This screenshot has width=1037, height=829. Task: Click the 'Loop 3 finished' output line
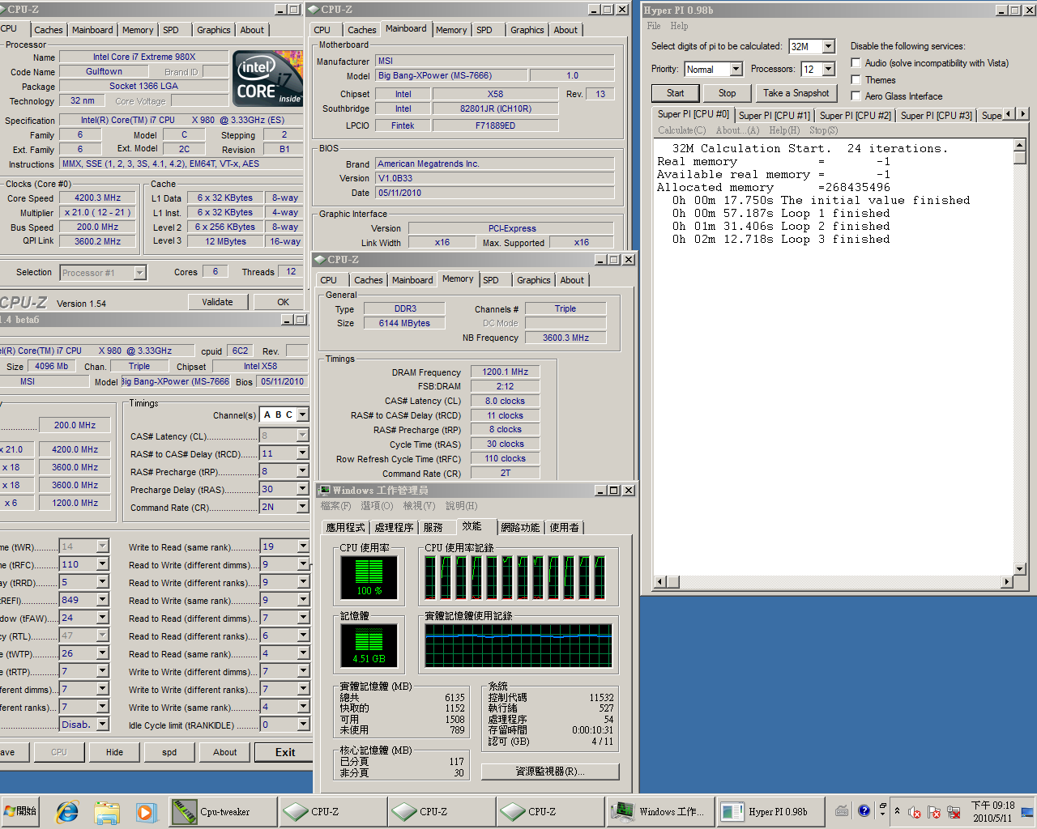pyautogui.click(x=781, y=239)
